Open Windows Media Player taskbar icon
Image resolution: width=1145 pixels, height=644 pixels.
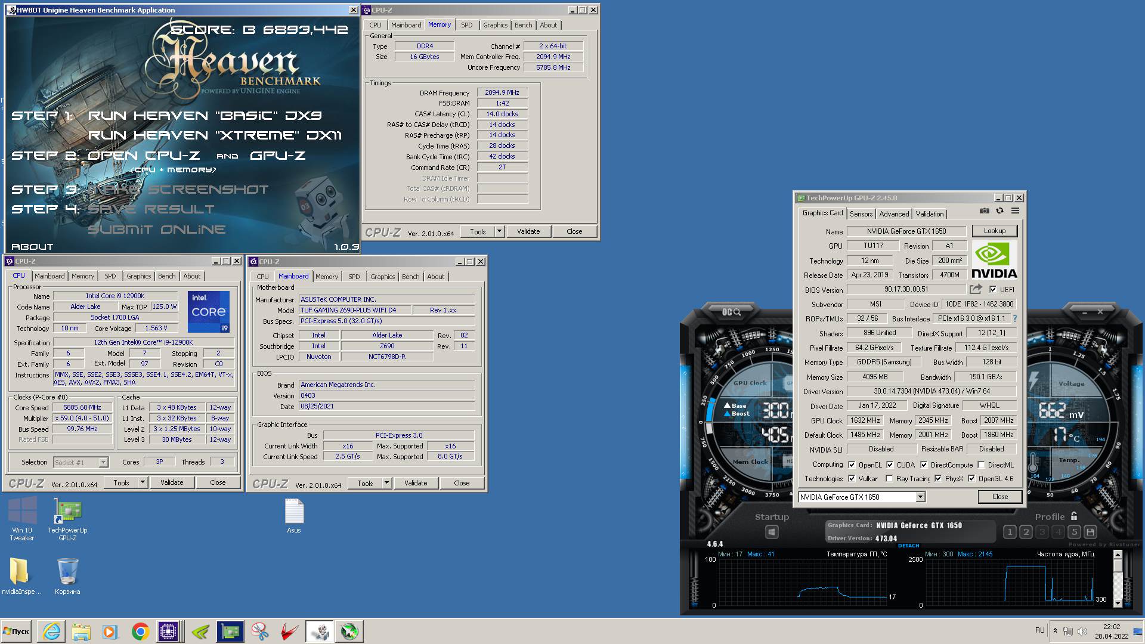click(x=110, y=631)
